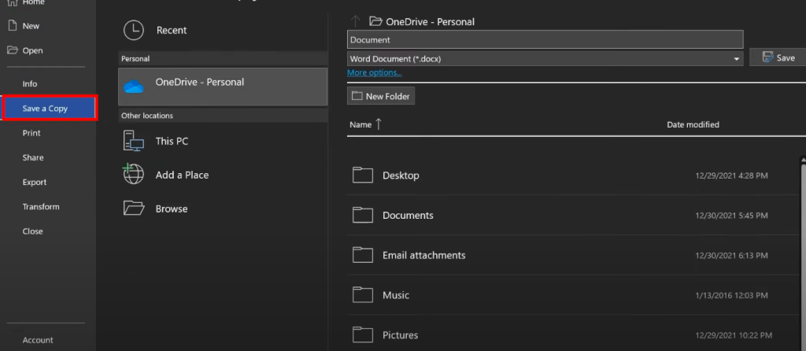
Task: Click the Email attachments folder icon
Action: click(x=362, y=256)
